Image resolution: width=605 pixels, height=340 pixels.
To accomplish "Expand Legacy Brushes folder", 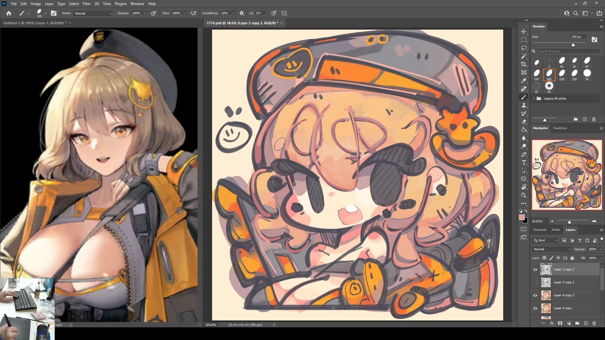I will [x=534, y=99].
